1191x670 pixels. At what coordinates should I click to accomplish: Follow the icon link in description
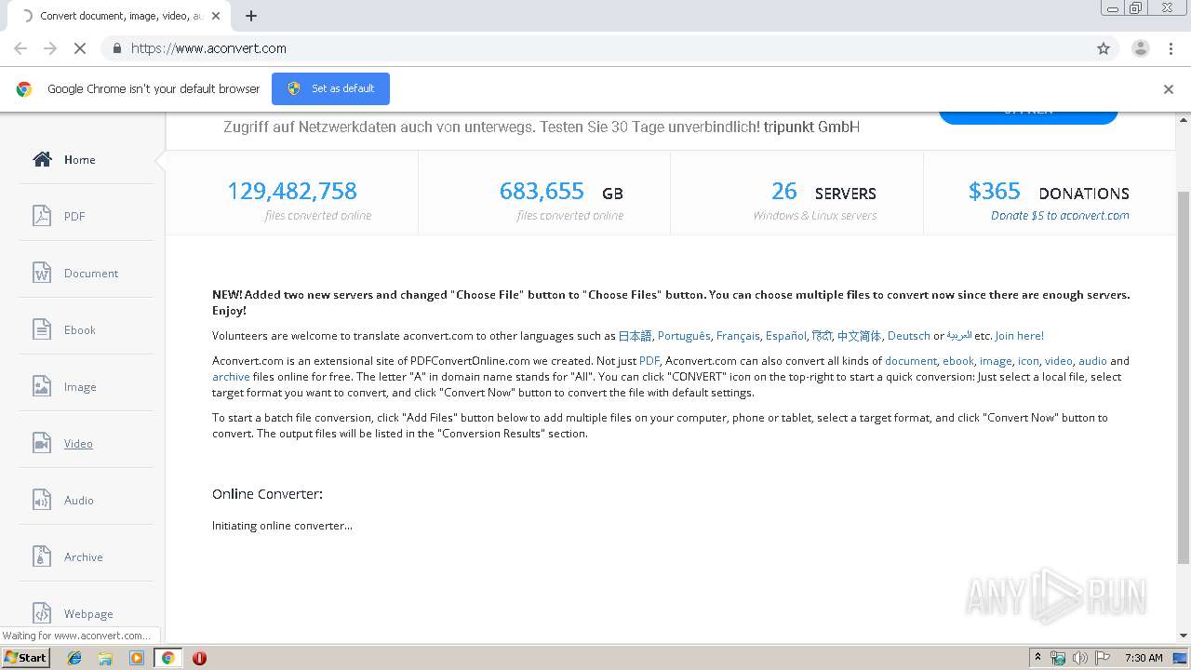1028,361
